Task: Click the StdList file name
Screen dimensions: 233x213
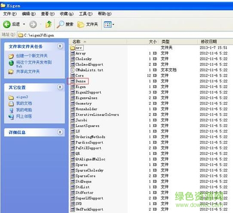Action: coord(82,187)
